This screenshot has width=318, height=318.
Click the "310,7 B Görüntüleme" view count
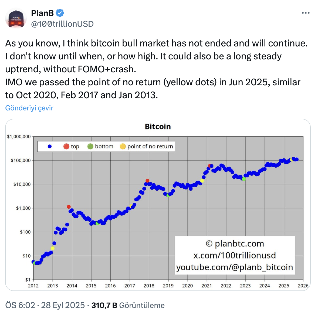tap(128, 305)
